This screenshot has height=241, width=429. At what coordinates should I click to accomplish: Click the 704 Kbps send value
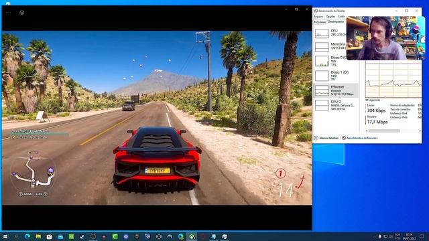coord(376,110)
